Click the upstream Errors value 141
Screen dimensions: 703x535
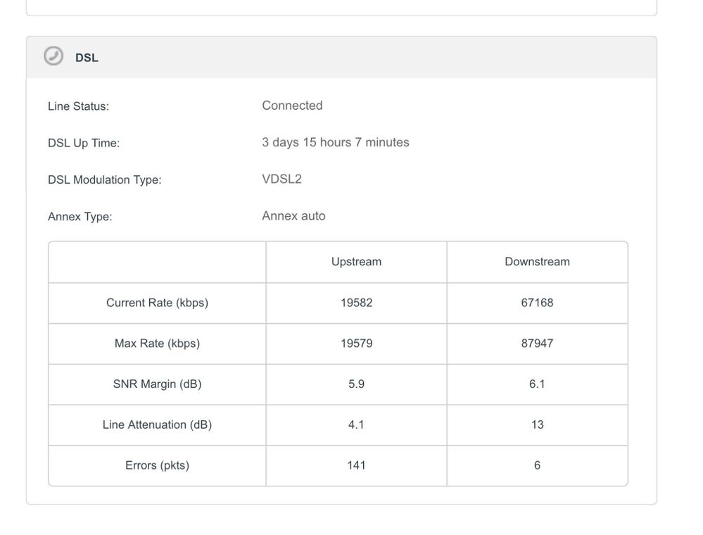[x=356, y=465]
